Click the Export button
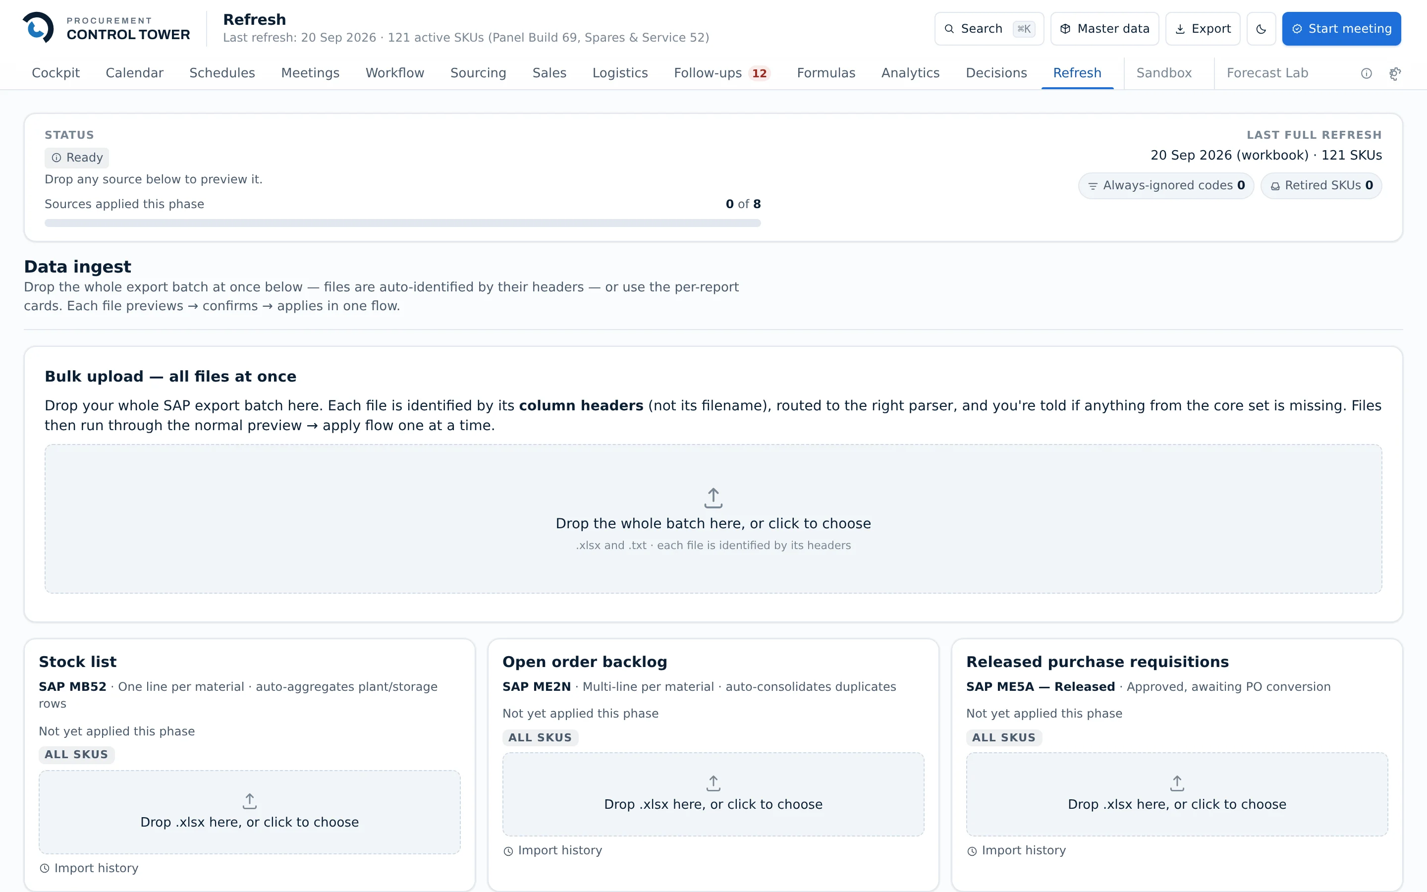The image size is (1427, 892). coord(1203,29)
